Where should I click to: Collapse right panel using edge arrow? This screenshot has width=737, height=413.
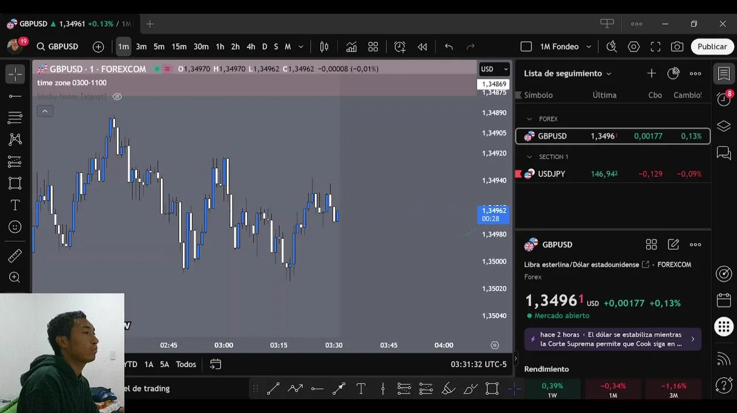pyautogui.click(x=515, y=359)
